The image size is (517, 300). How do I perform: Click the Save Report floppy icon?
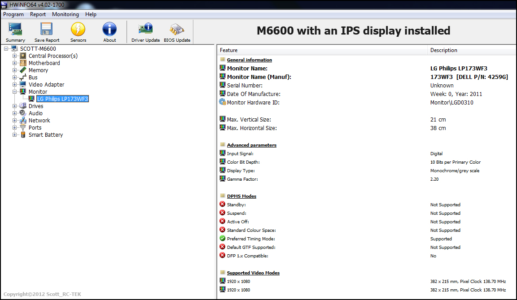[x=47, y=29]
